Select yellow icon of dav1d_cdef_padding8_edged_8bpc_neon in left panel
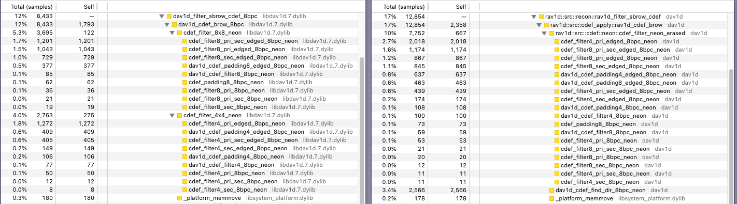Viewport: 737px width, 204px height. point(185,66)
